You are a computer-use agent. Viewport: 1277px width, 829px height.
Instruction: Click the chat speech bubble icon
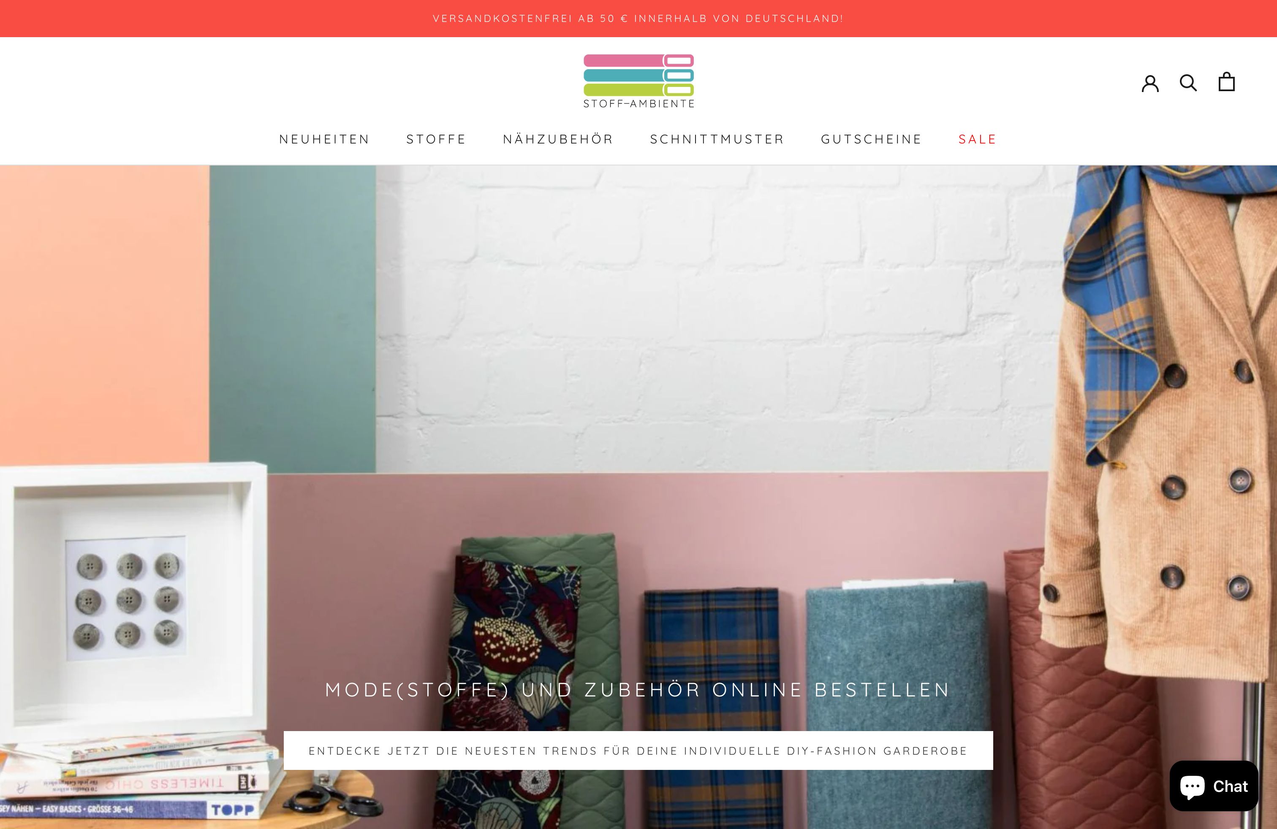pos(1192,787)
